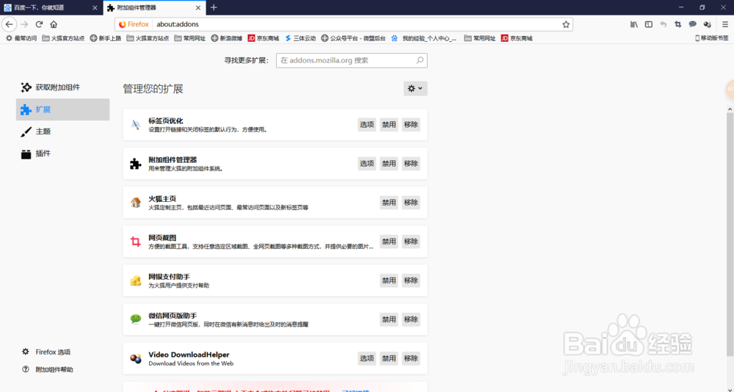Viewport: 734px width, 392px height.
Task: Open 获取附加组件 in the sidebar
Action: point(62,87)
